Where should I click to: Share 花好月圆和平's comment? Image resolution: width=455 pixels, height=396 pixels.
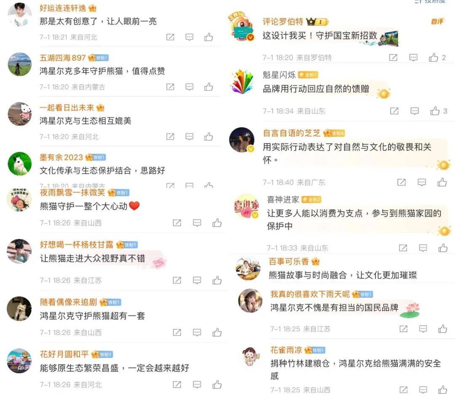[177, 384]
